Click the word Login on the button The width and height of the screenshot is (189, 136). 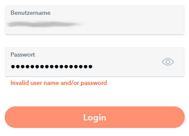(94, 118)
